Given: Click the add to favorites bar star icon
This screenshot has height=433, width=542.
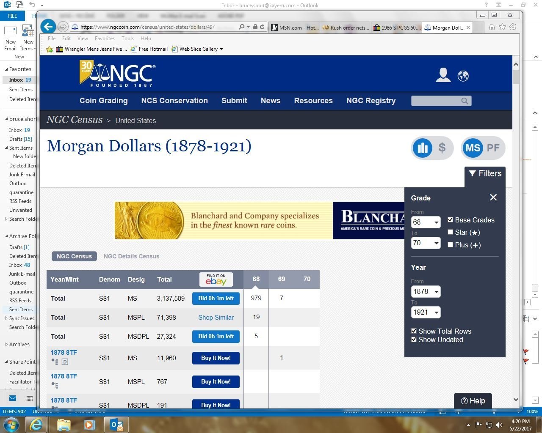Looking at the screenshot, I should (50, 49).
